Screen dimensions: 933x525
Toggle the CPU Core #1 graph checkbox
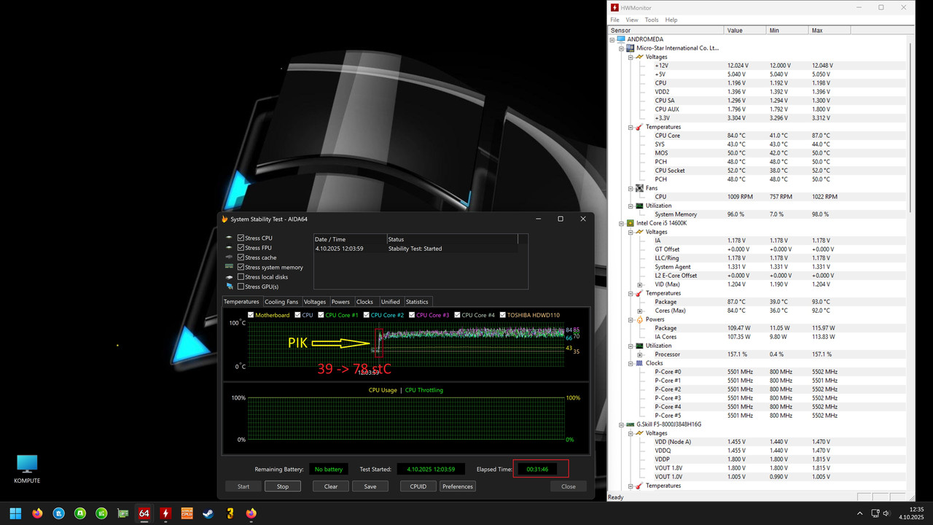(321, 315)
